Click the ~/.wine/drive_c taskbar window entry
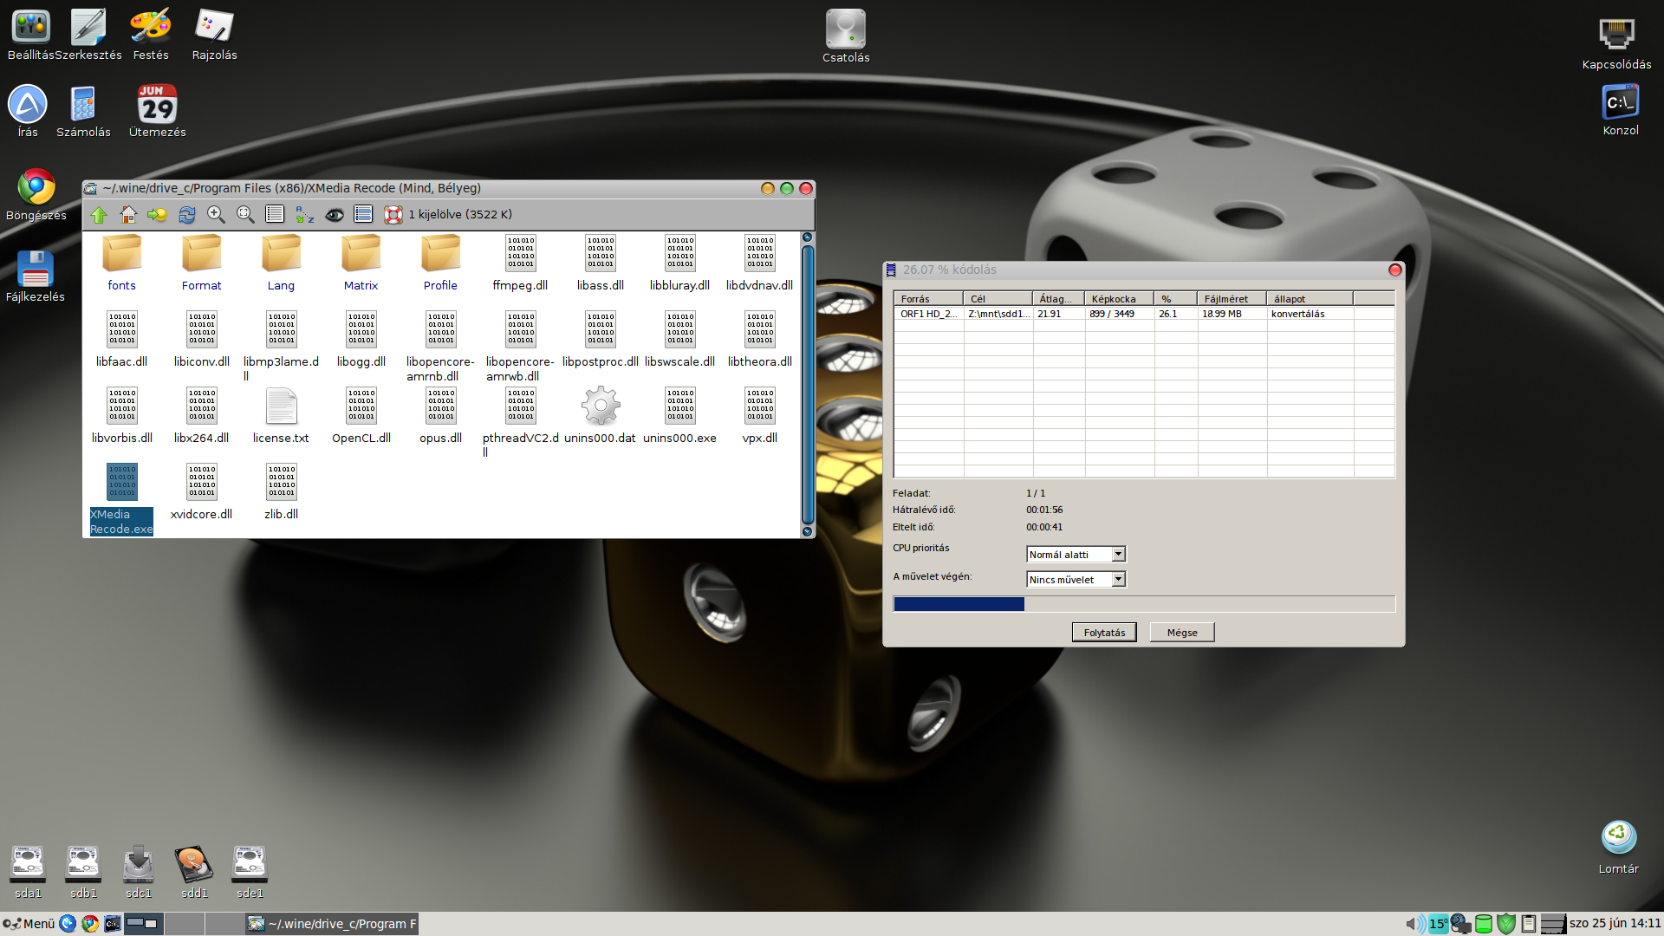Viewport: 1664px width, 936px height. coord(333,924)
